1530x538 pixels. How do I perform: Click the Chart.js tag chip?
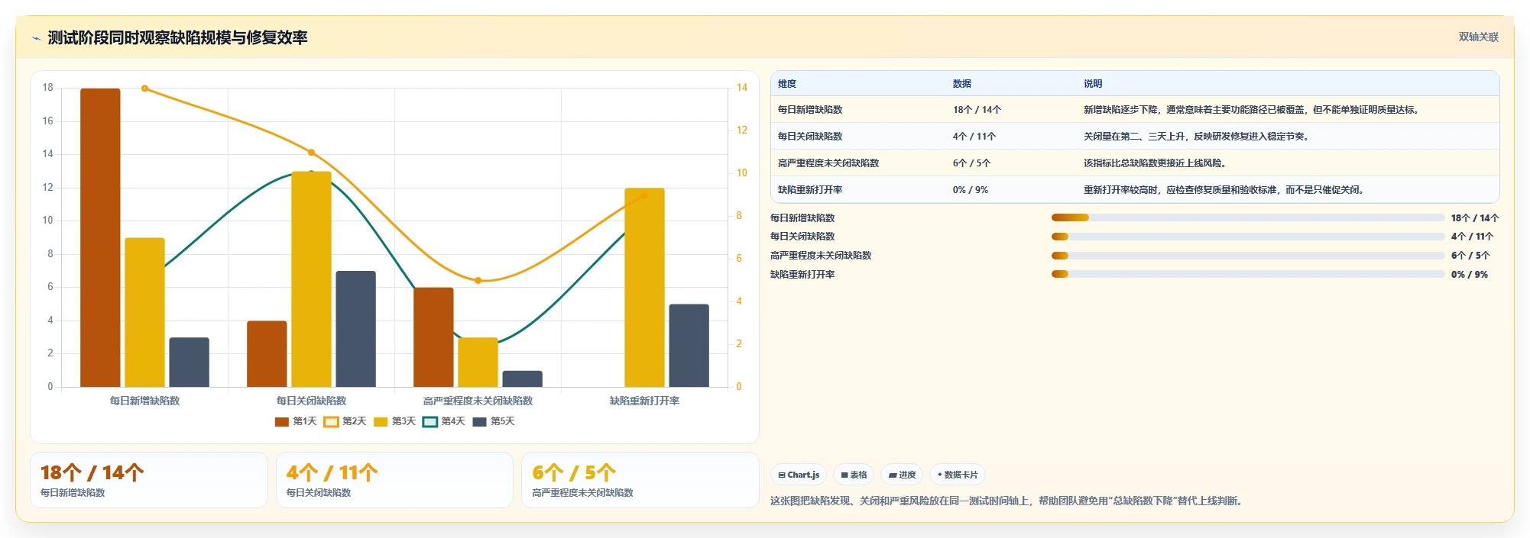tap(799, 475)
